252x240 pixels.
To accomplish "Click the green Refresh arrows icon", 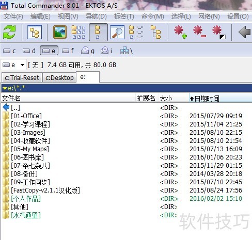I will 9,32.
